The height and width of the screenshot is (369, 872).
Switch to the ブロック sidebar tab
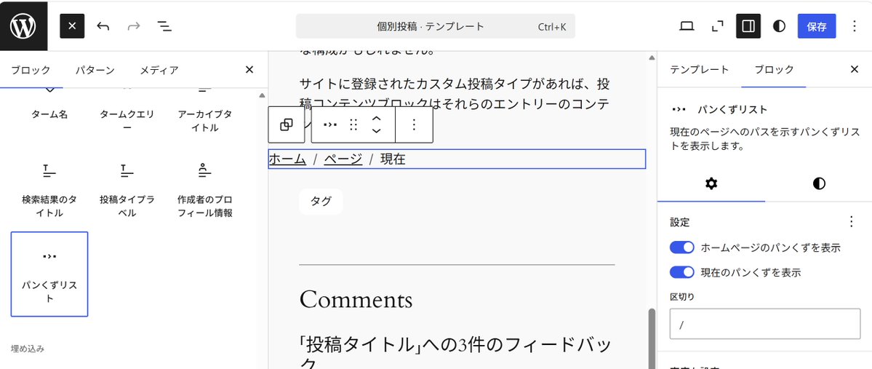tap(774, 70)
